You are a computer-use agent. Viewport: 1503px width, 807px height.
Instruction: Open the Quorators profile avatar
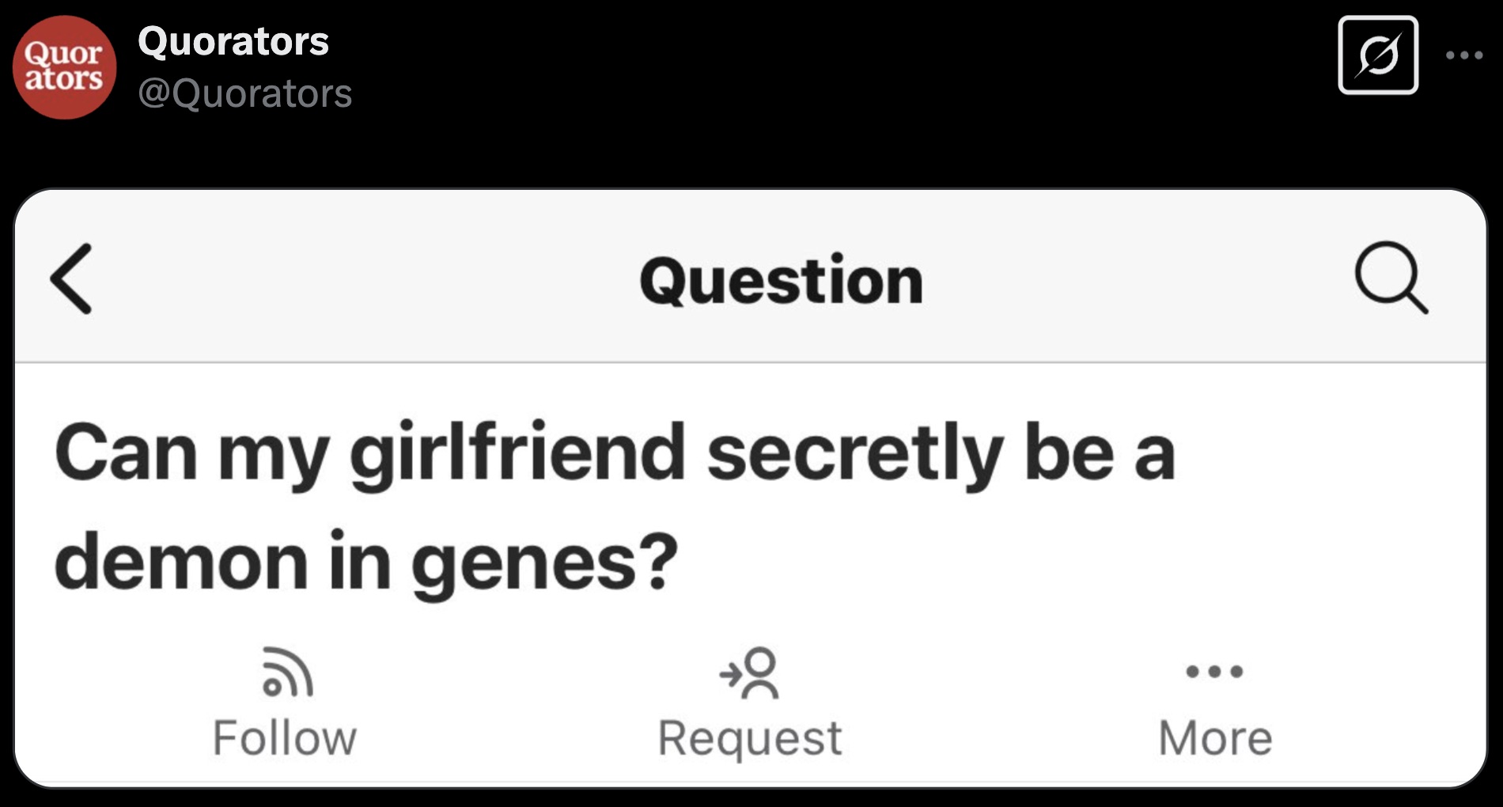tap(65, 67)
